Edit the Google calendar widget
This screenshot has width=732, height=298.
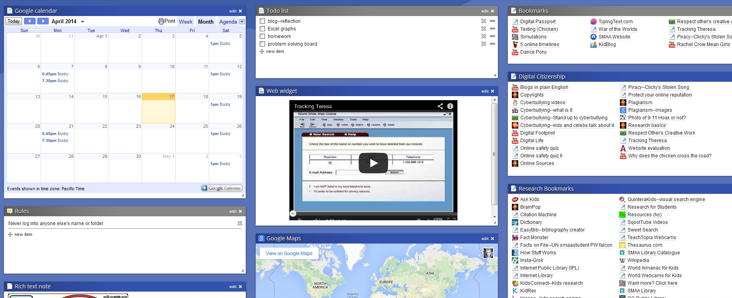click(x=233, y=11)
